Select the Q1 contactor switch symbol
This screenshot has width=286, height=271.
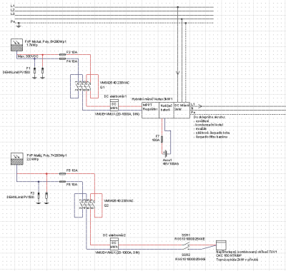click(84, 86)
